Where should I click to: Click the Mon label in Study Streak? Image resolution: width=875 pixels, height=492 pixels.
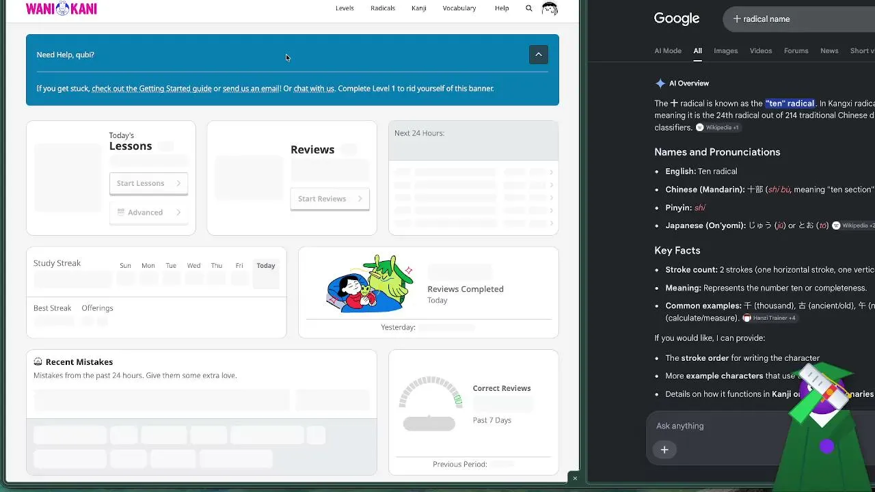(x=148, y=266)
